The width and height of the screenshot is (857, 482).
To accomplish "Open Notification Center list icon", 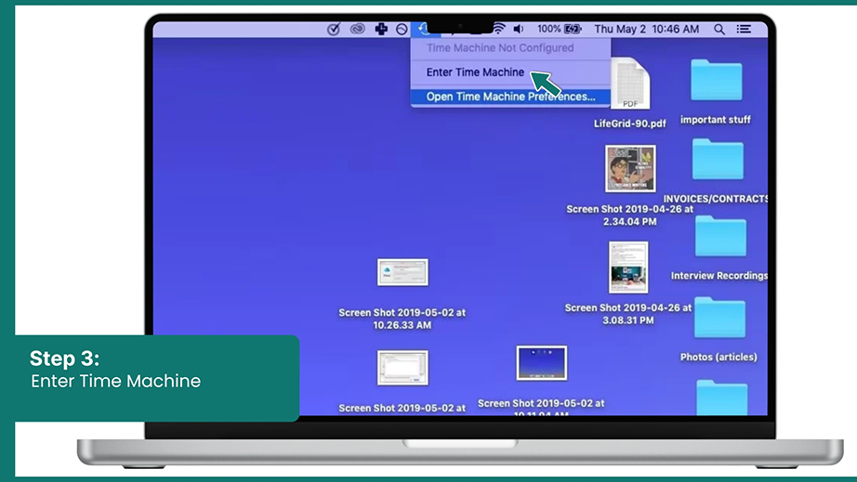I will point(744,29).
